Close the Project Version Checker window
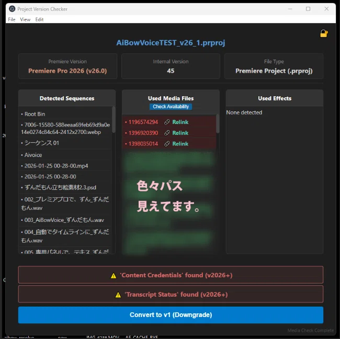This screenshot has width=340, height=339. click(x=326, y=9)
